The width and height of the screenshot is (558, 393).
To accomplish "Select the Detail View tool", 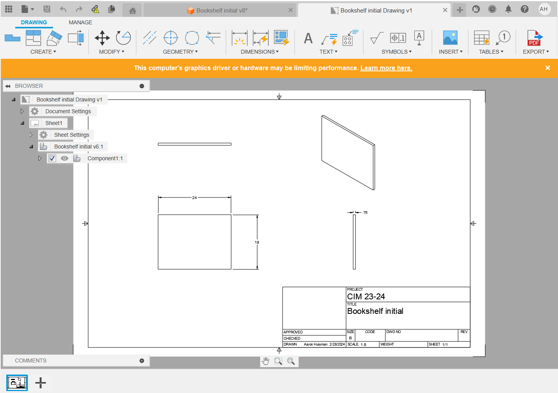I will [76, 38].
